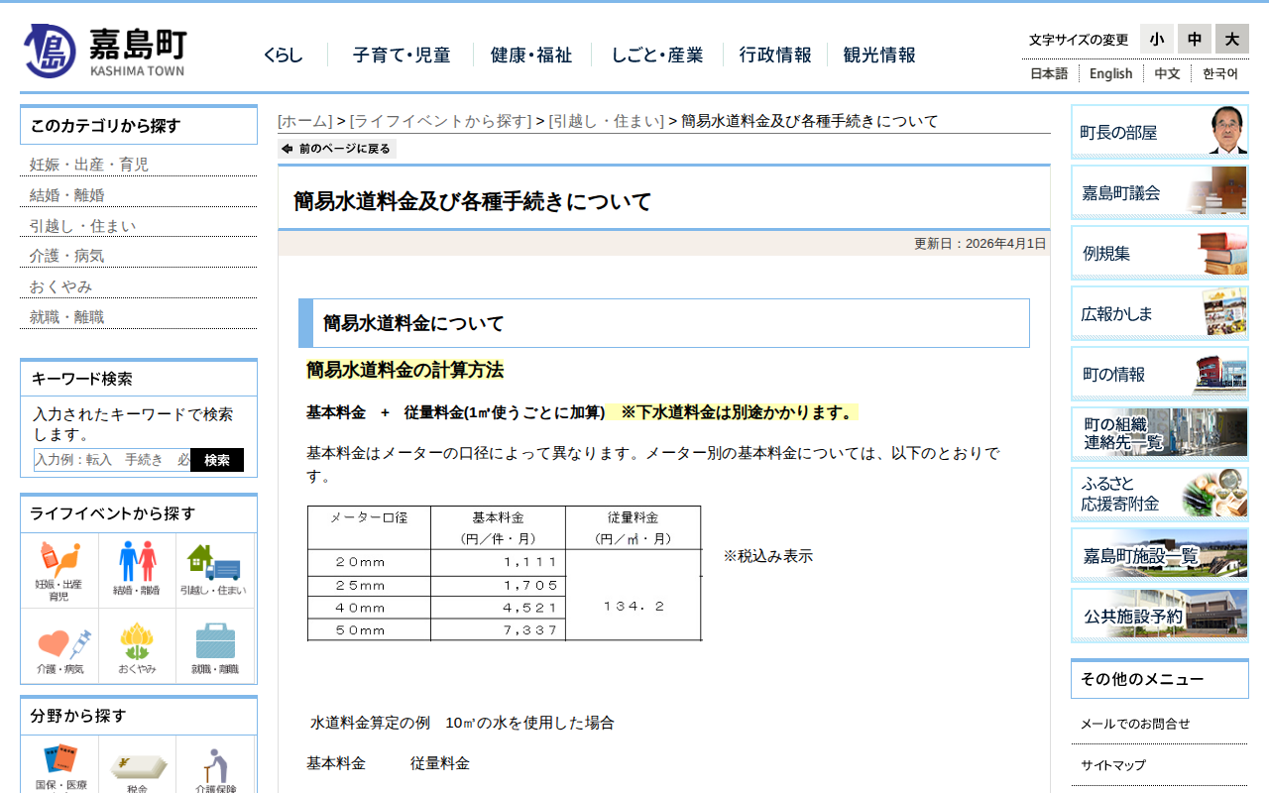Click the Kashima Town logo

coord(104,51)
